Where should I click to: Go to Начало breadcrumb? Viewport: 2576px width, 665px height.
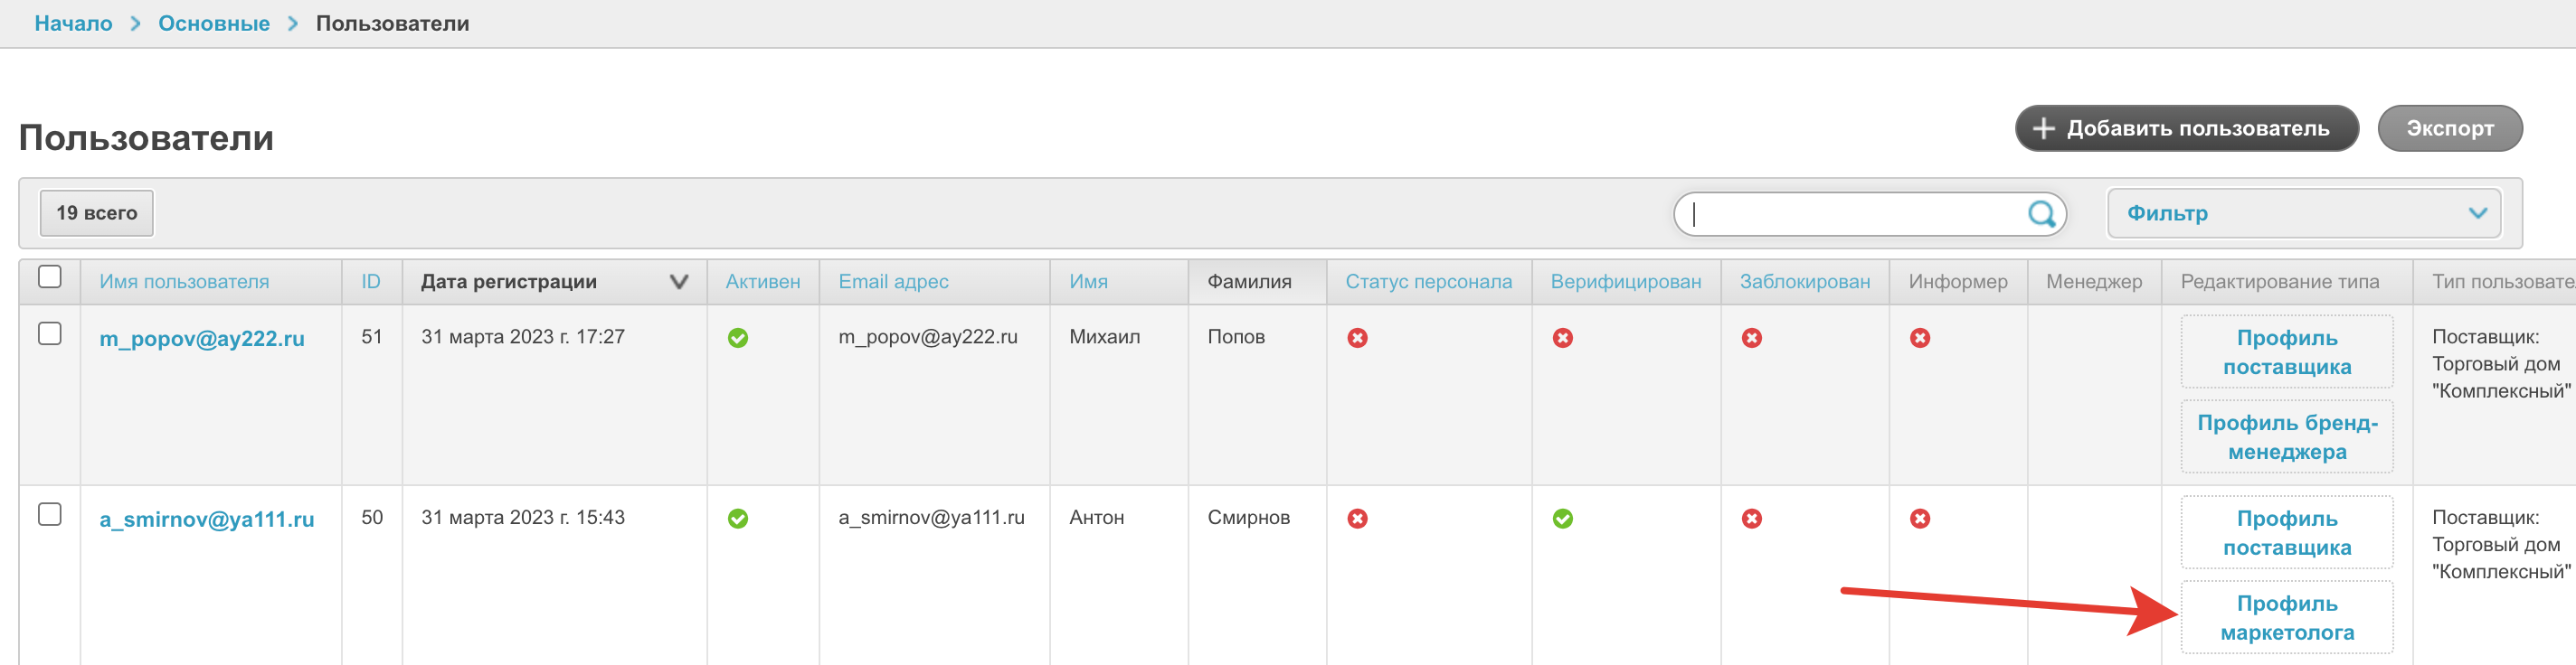click(x=73, y=23)
